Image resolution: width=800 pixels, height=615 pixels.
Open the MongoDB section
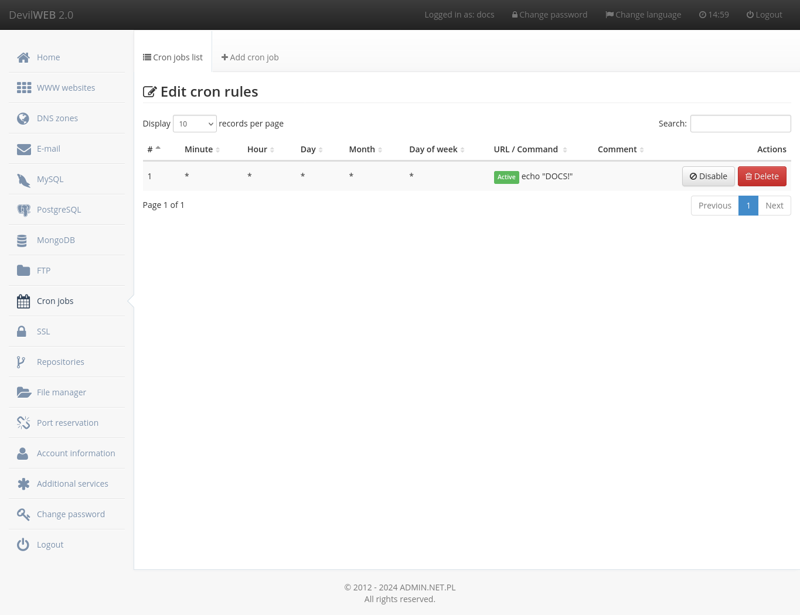click(56, 240)
